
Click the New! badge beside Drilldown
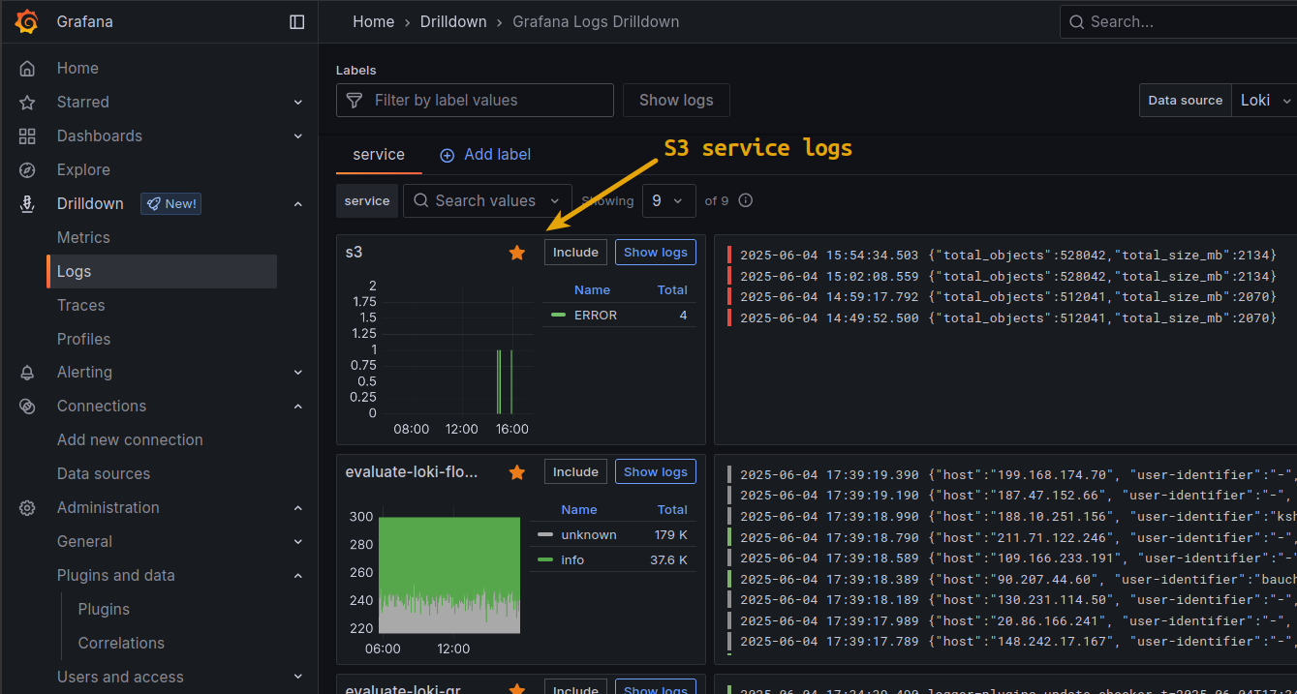(x=170, y=204)
